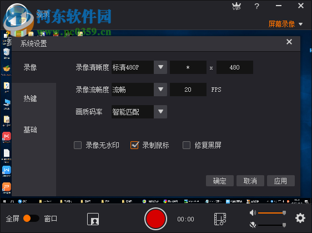Image resolution: width=312 pixels, height=233 pixels.
Task: Open the 屏幕录像 mode dropdown
Action: tap(285, 24)
